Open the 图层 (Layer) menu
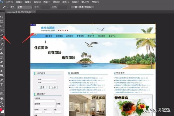This screenshot has width=174, height=116. click(37, 2)
